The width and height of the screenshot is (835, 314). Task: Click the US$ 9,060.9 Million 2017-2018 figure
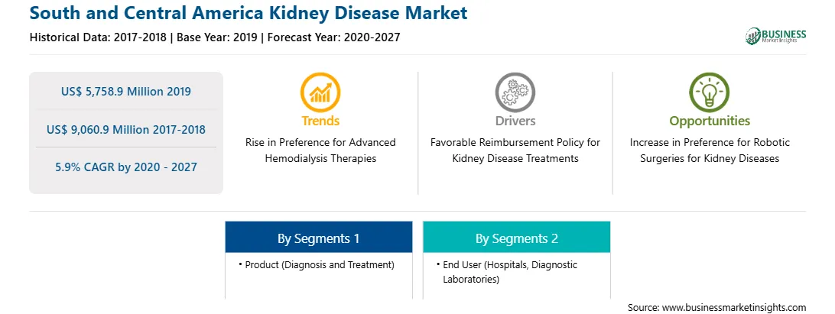126,129
